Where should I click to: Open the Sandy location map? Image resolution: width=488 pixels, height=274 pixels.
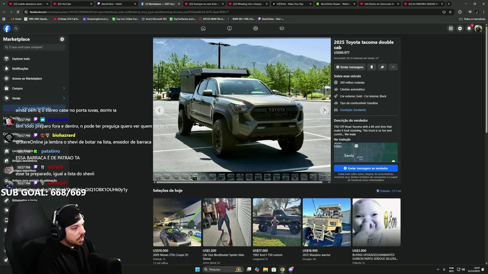click(366, 153)
